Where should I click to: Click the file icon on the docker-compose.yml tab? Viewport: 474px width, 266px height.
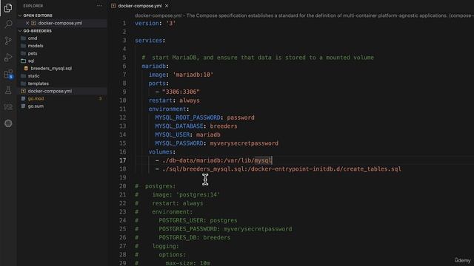click(113, 6)
